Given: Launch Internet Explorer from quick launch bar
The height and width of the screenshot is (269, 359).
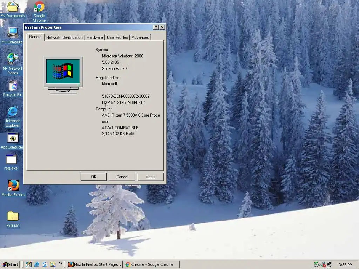Looking at the screenshot, I should (36, 264).
